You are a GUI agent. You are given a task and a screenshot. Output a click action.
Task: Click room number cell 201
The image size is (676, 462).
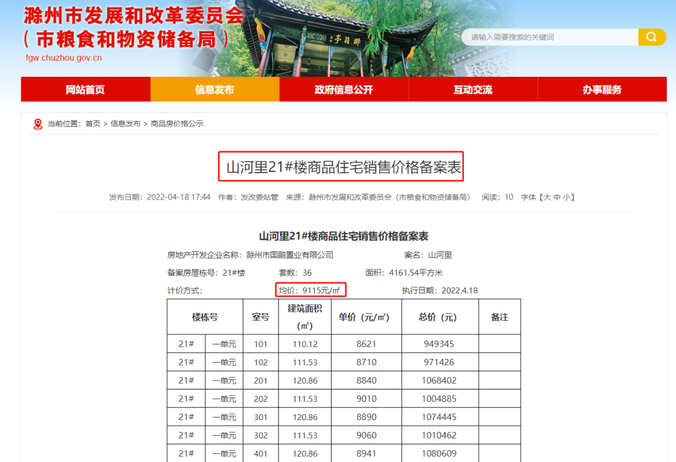coord(261,381)
